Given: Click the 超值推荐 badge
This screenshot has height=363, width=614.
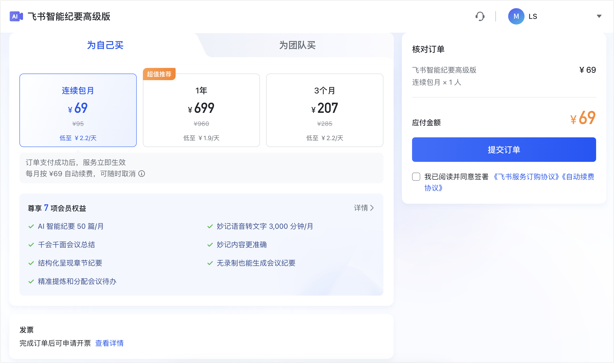Looking at the screenshot, I should coord(159,74).
